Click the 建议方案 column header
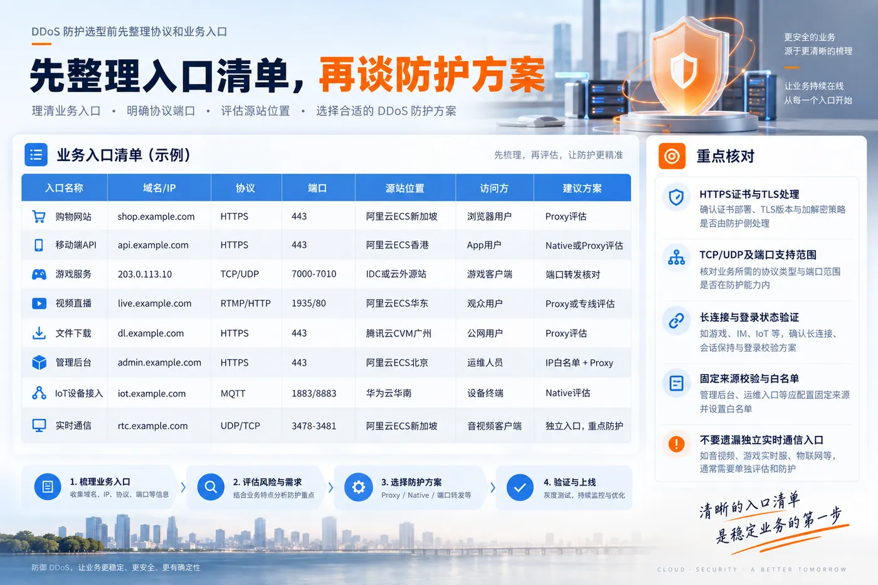The height and width of the screenshot is (585, 878). (582, 188)
